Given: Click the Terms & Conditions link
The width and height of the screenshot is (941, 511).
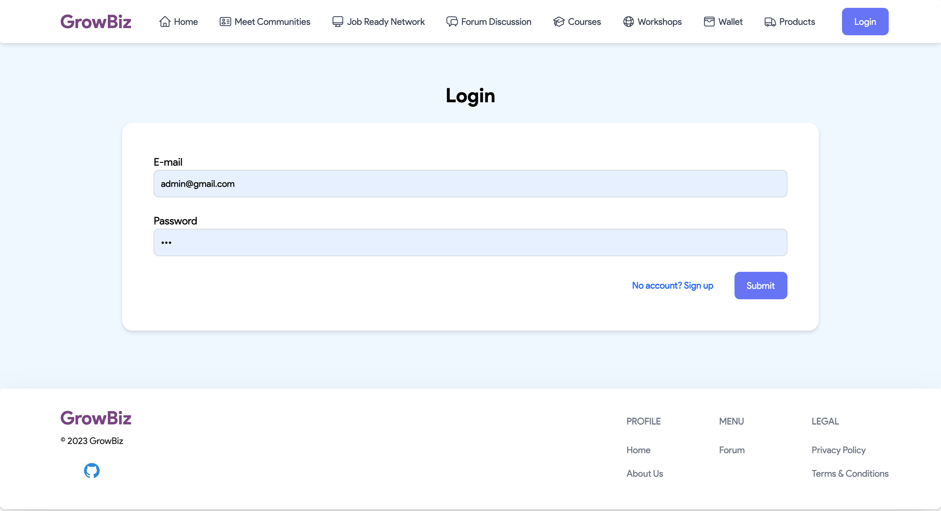Looking at the screenshot, I should tap(850, 473).
